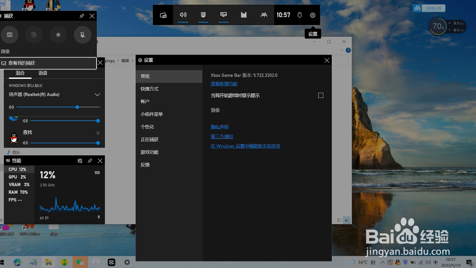Toggle the Capture widget in Game Bar toolbar
Screen dimensions: 476x268
tap(203, 15)
